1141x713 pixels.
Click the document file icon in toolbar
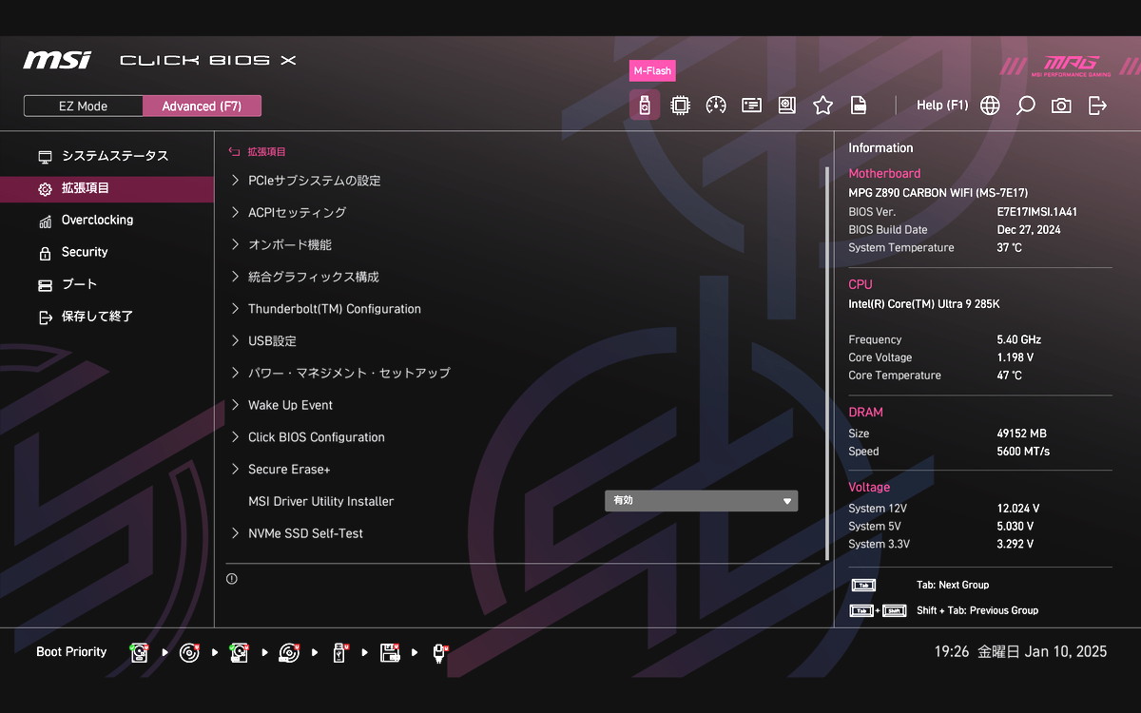pos(859,106)
